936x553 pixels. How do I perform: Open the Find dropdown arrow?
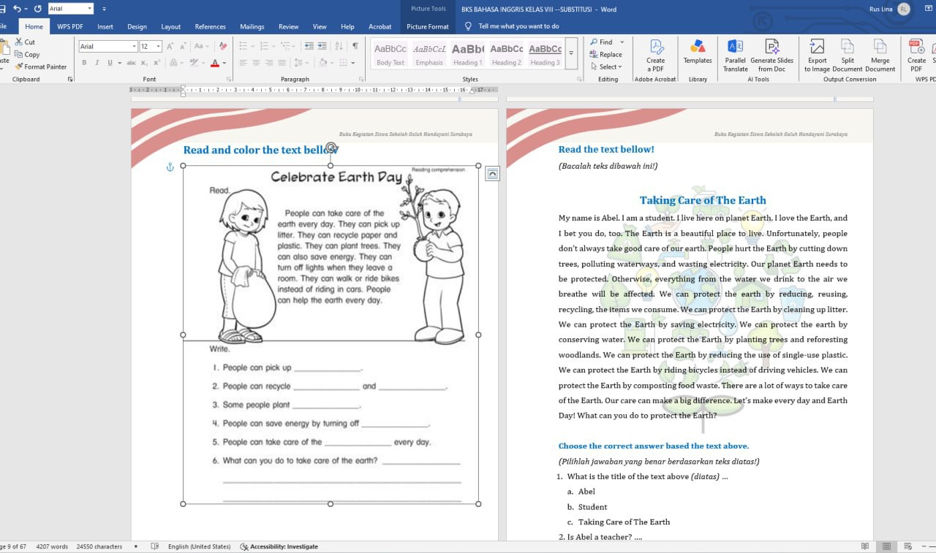[x=622, y=42]
